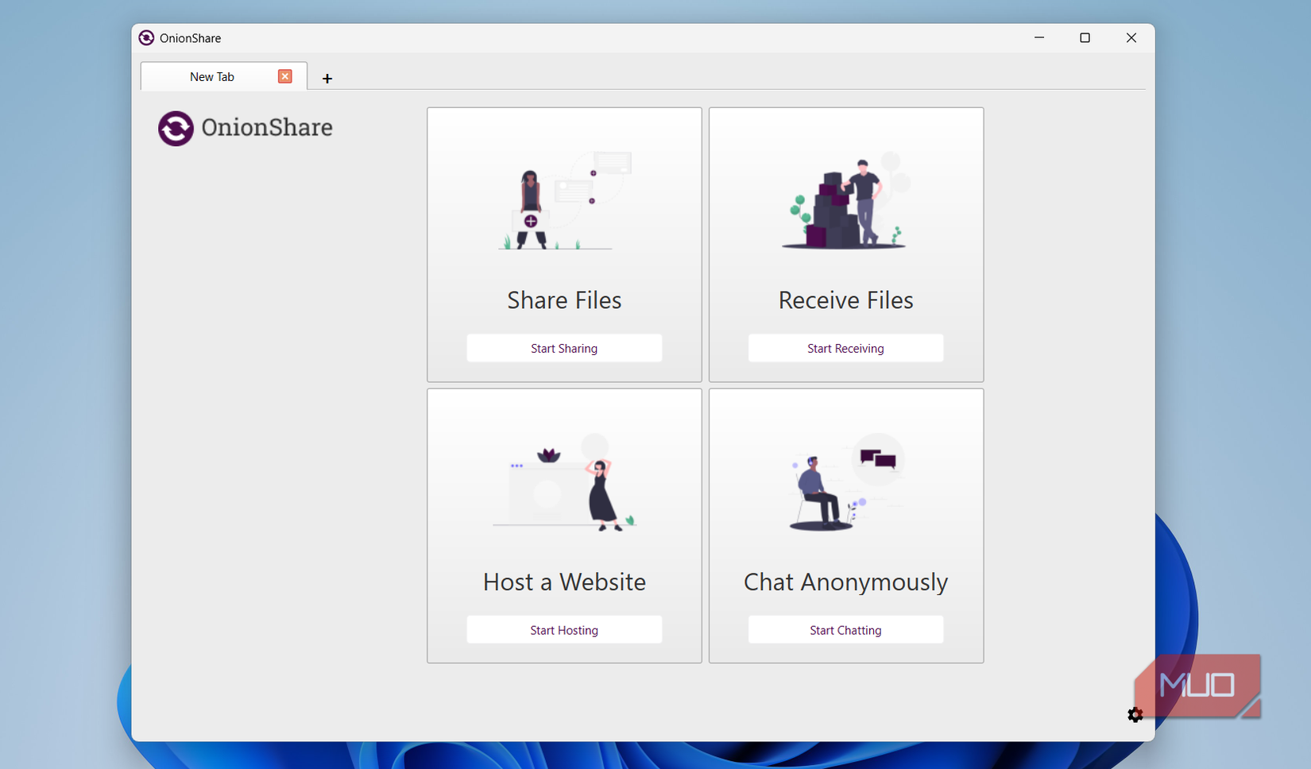Click the OnionShare logo in the title bar
The image size is (1311, 769).
[x=146, y=37]
